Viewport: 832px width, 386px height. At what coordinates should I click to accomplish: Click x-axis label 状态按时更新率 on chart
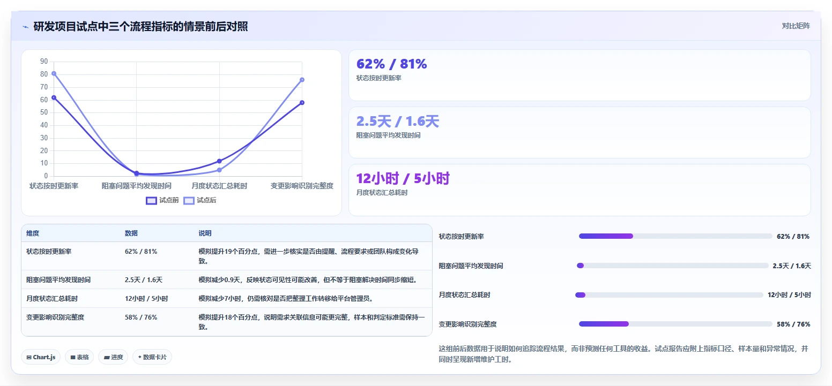54,186
